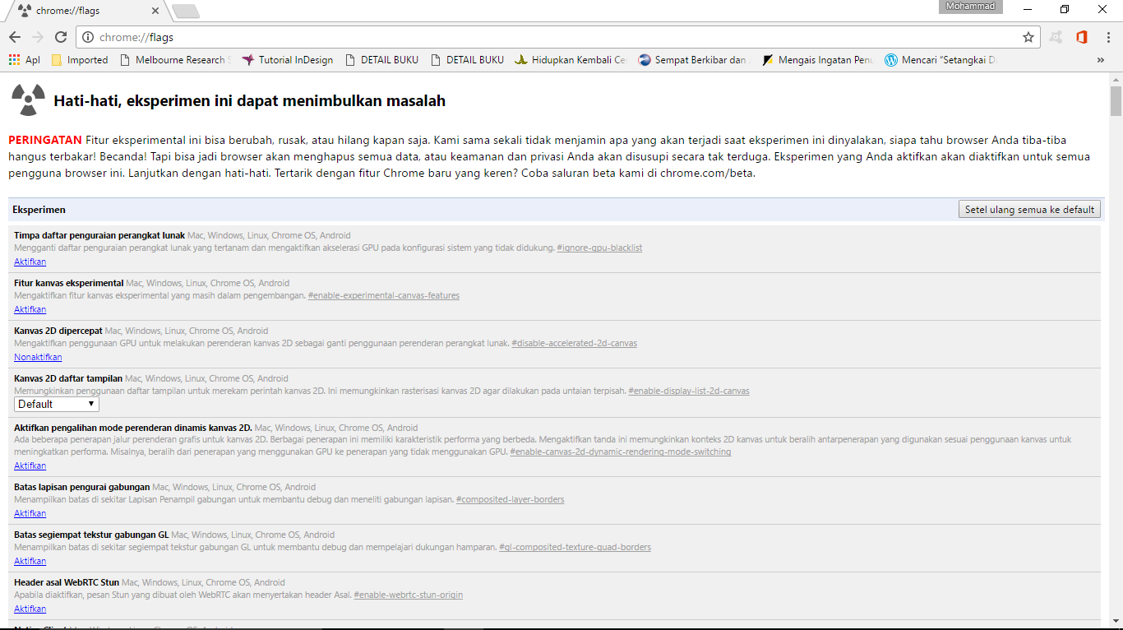Open a new tab
1123x630 pixels.
186,11
